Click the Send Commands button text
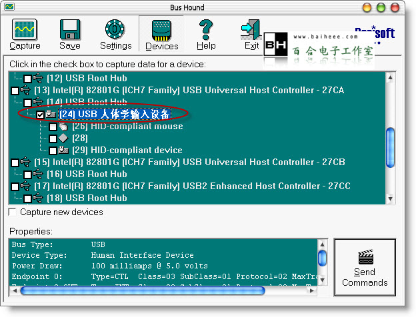Image resolution: width=416 pixels, height=317 pixels. [x=365, y=277]
